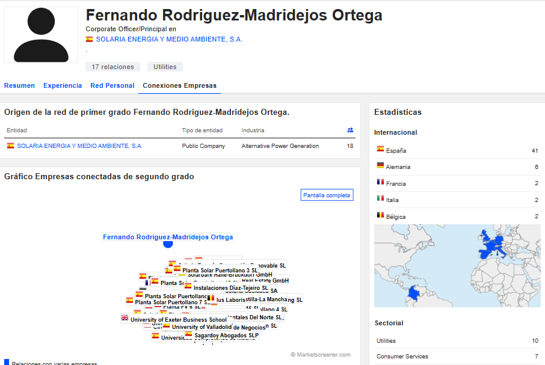This screenshot has height=365, width=545.
Task: Click the 'Public Company' cell
Action: 203,146
